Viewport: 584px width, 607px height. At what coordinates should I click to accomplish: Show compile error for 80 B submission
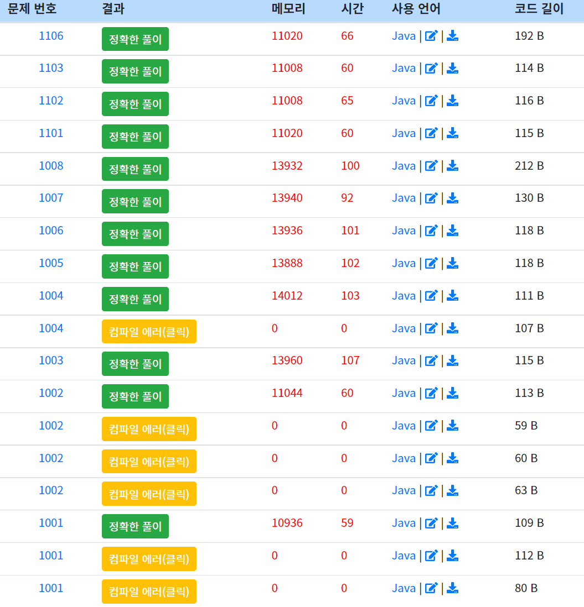149,592
